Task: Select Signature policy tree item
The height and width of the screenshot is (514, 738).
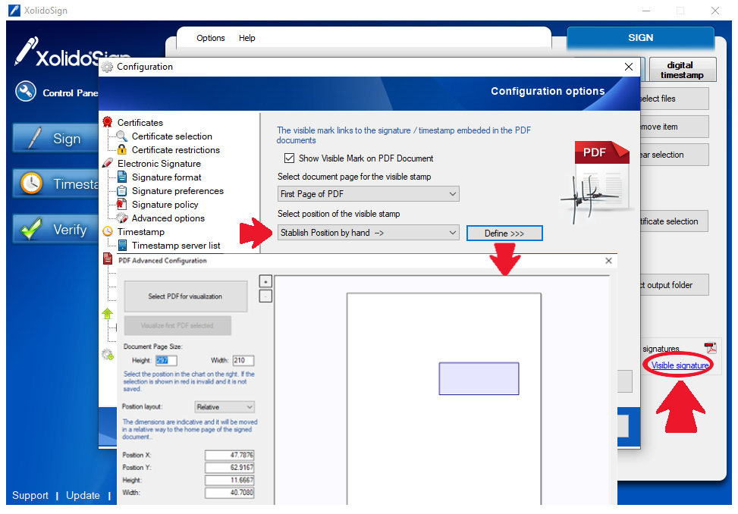Action: click(x=165, y=204)
